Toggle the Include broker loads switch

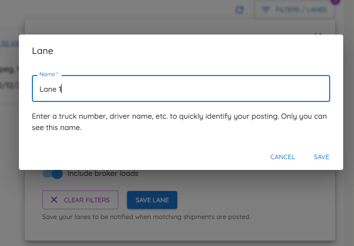(53, 174)
